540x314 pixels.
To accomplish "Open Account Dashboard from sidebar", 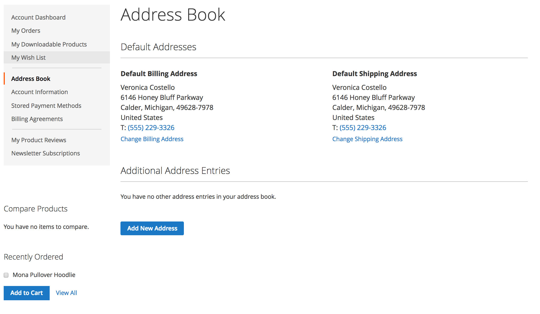I will (38, 17).
